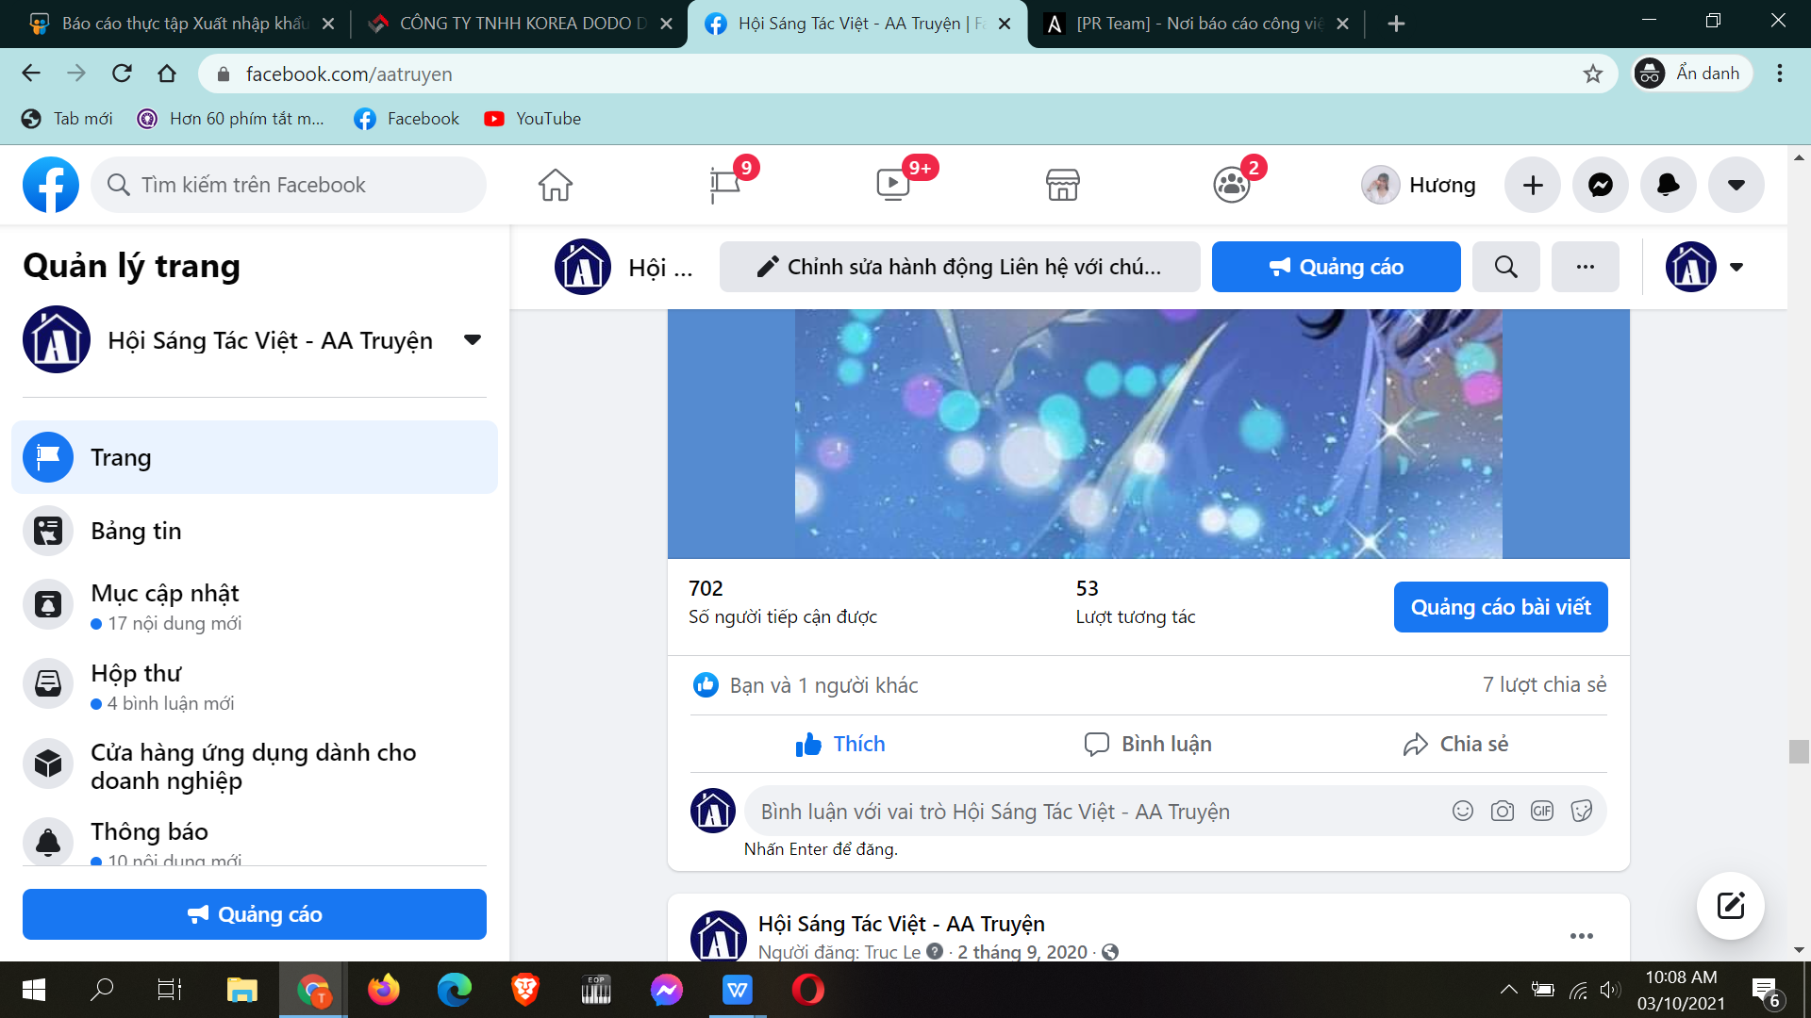Click the floating new message compose button
Screen dimensions: 1811x1018
click(1731, 906)
